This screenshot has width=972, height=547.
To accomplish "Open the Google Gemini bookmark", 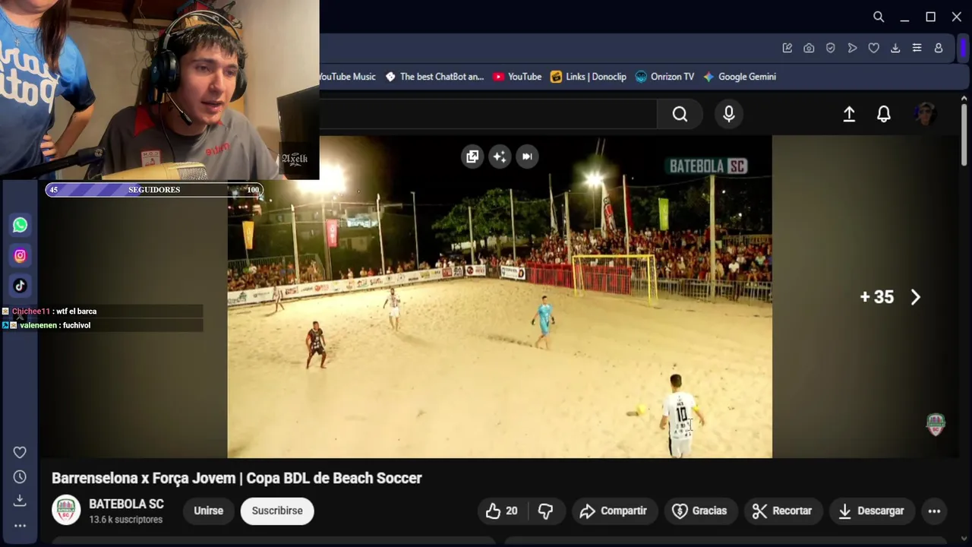I will coord(740,77).
